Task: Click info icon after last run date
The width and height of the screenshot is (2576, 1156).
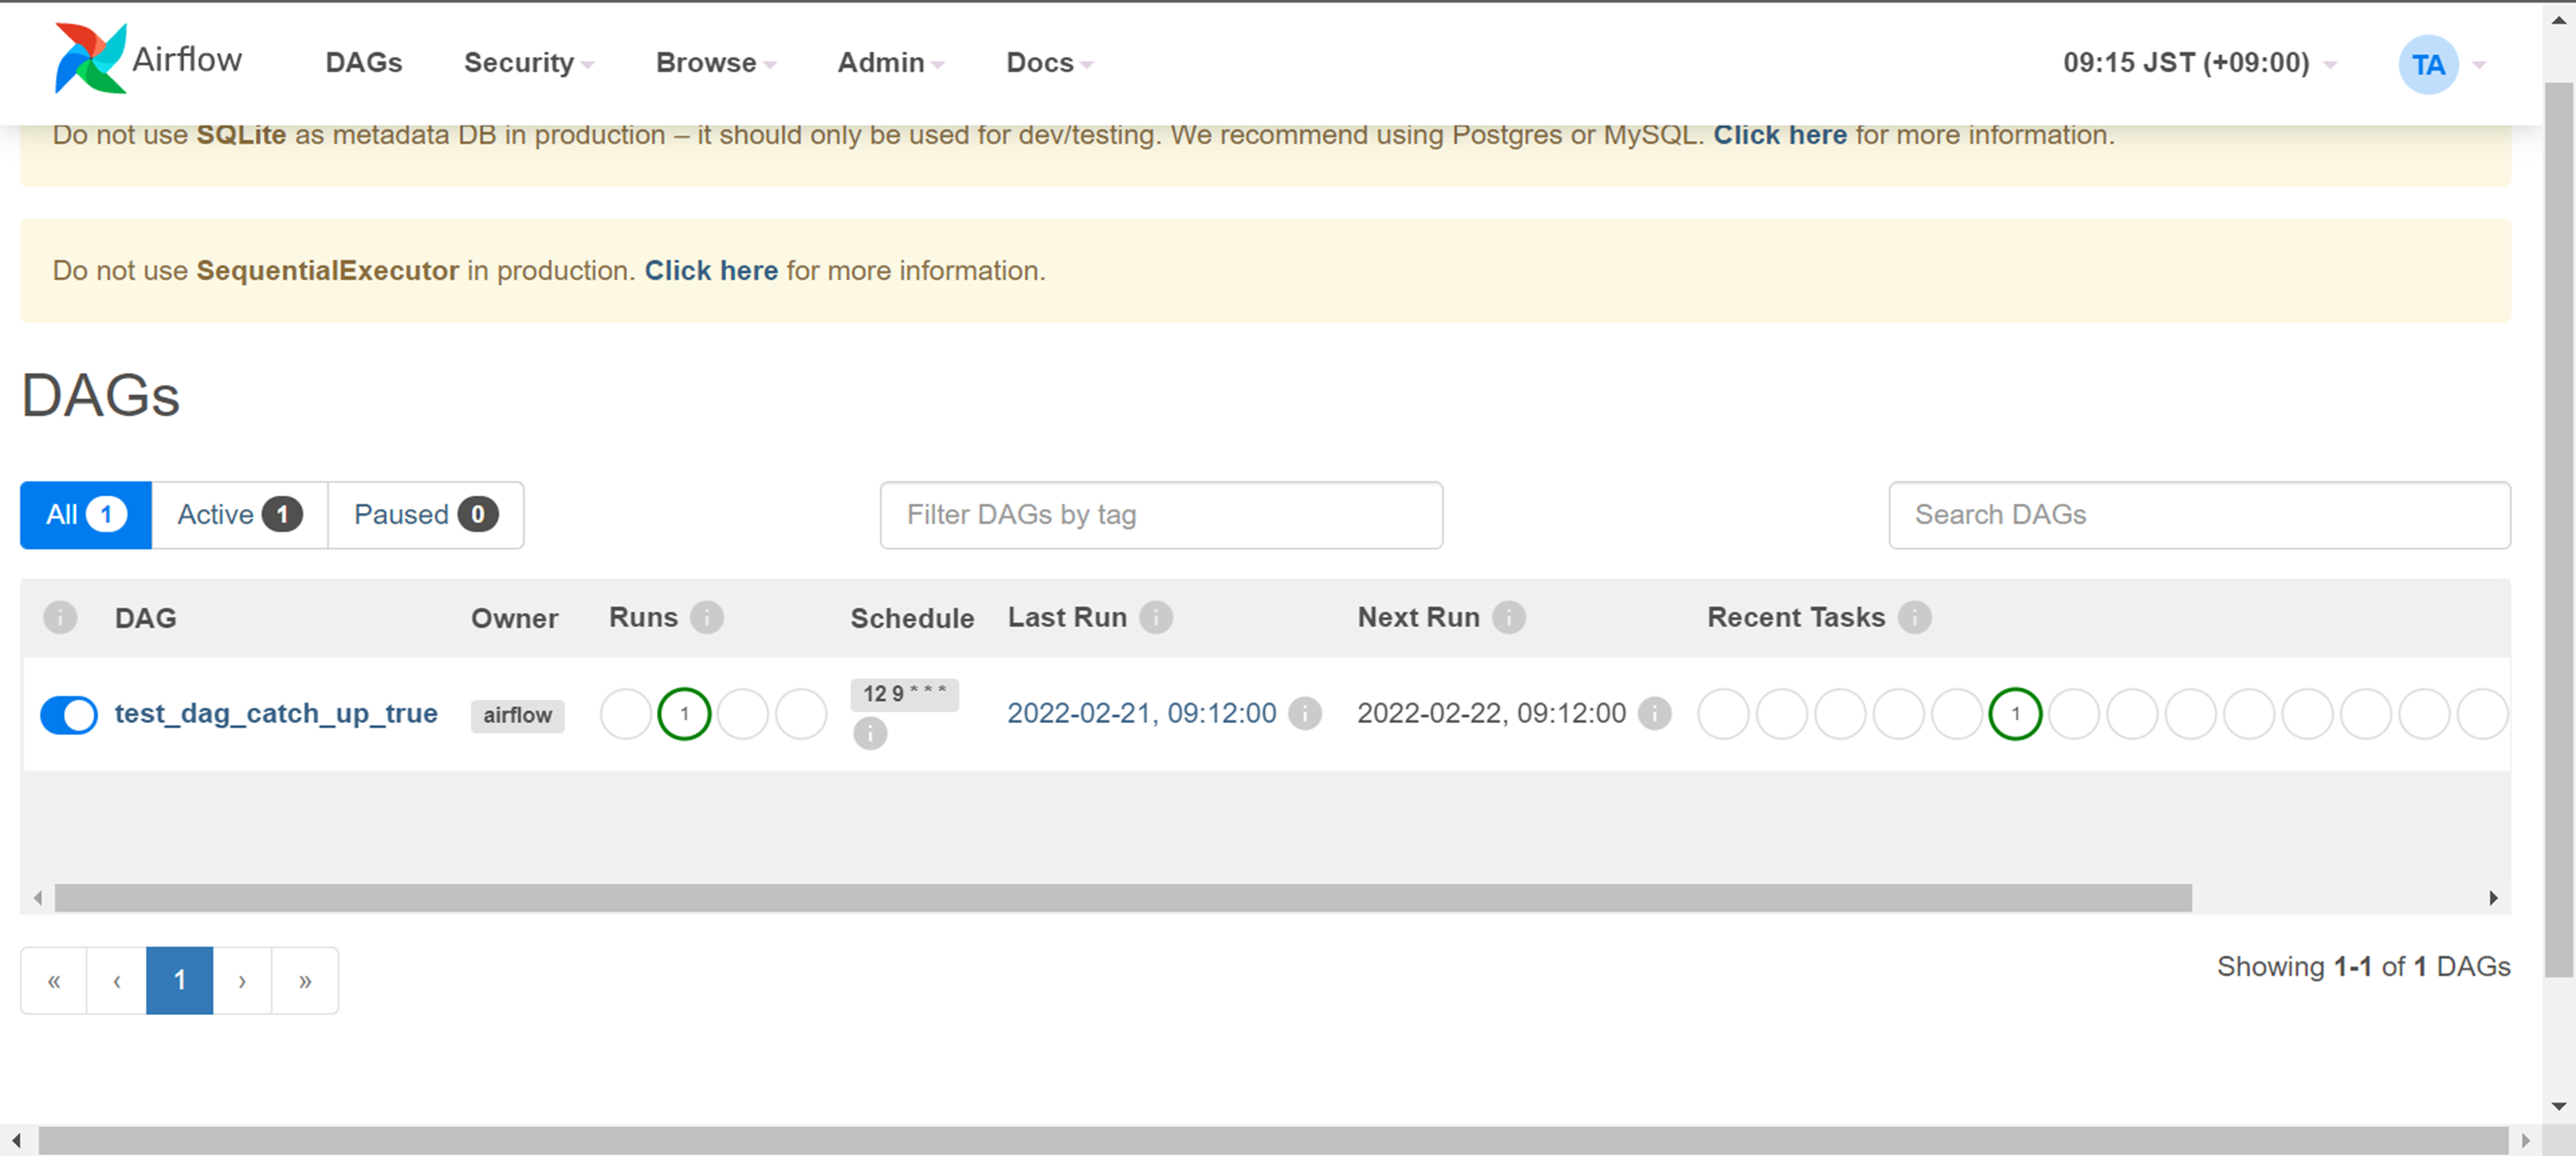Action: 1305,713
